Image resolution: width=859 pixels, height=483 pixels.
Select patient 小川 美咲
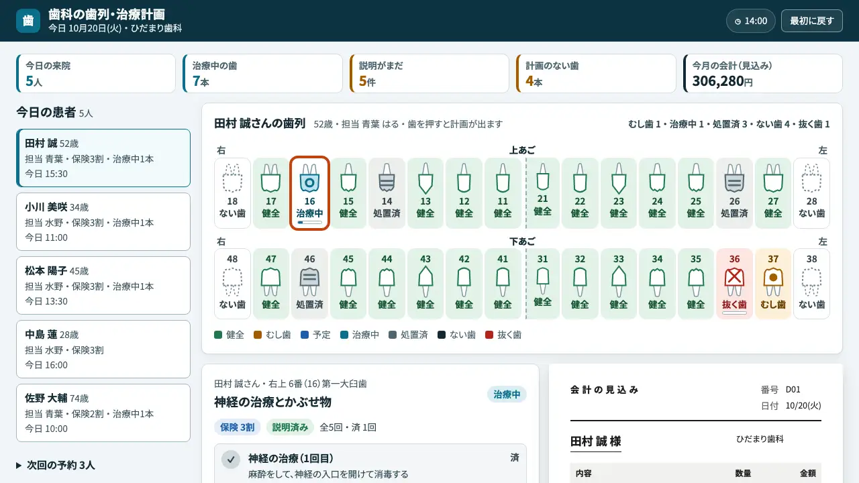[103, 222]
